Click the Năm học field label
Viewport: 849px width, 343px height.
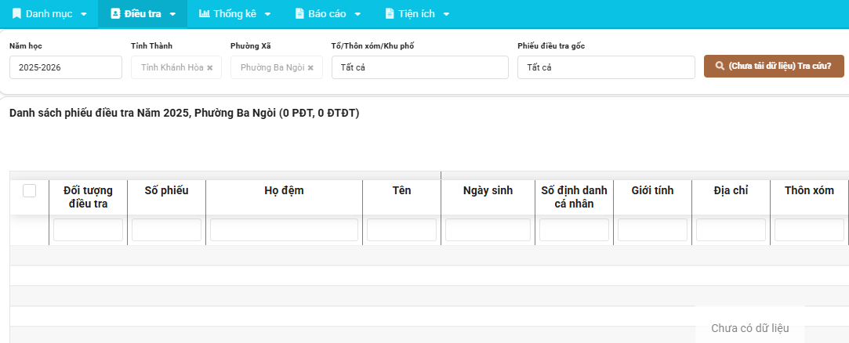coord(26,46)
